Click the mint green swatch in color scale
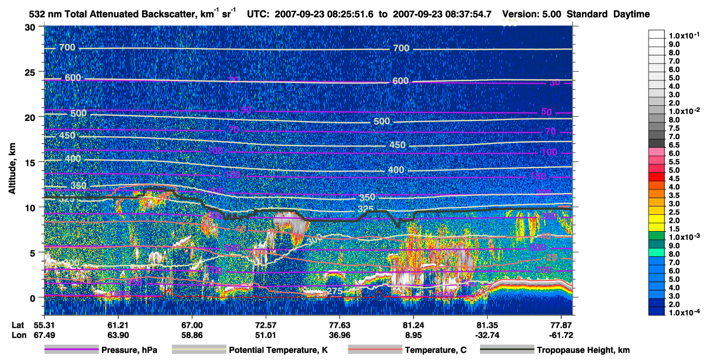This screenshot has height=362, width=705. pos(657,252)
